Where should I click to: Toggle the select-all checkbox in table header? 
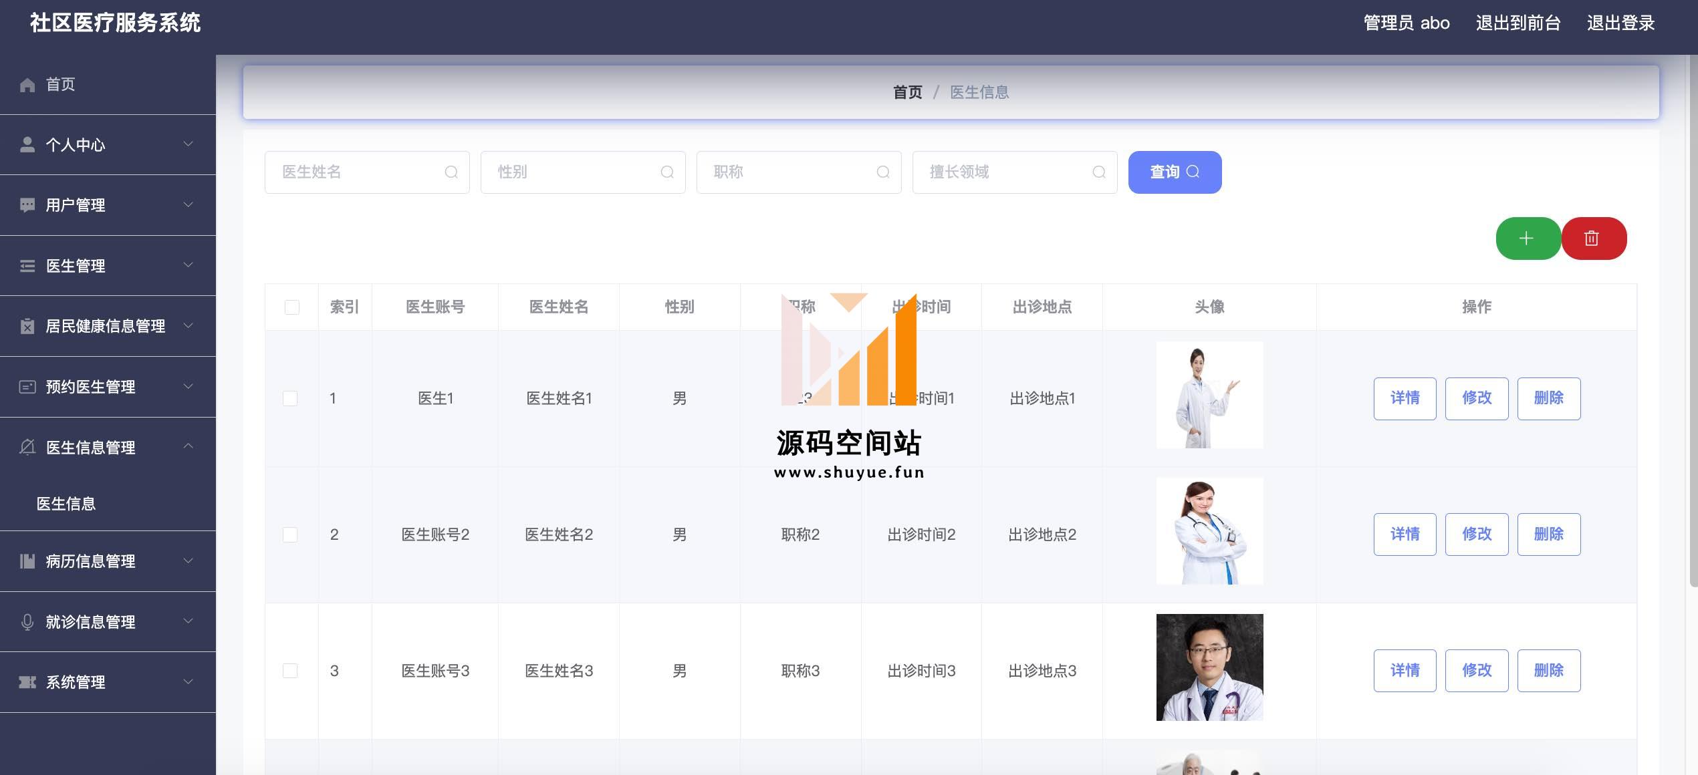[x=292, y=307]
